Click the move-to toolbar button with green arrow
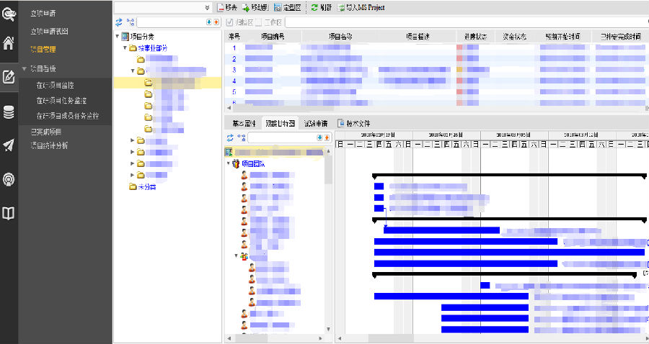 tap(255, 7)
